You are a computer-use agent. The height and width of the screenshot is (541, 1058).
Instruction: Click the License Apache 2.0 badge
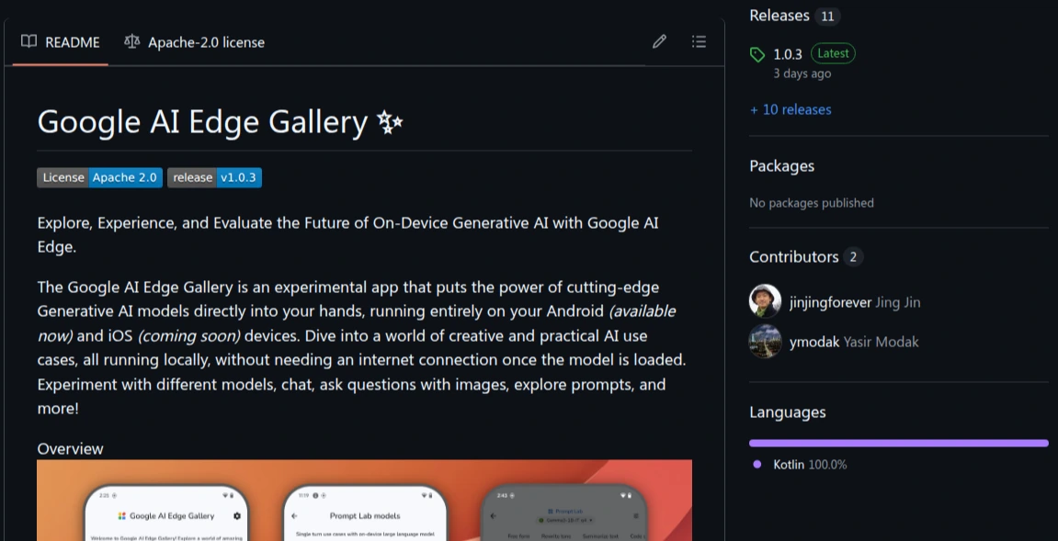pos(100,177)
